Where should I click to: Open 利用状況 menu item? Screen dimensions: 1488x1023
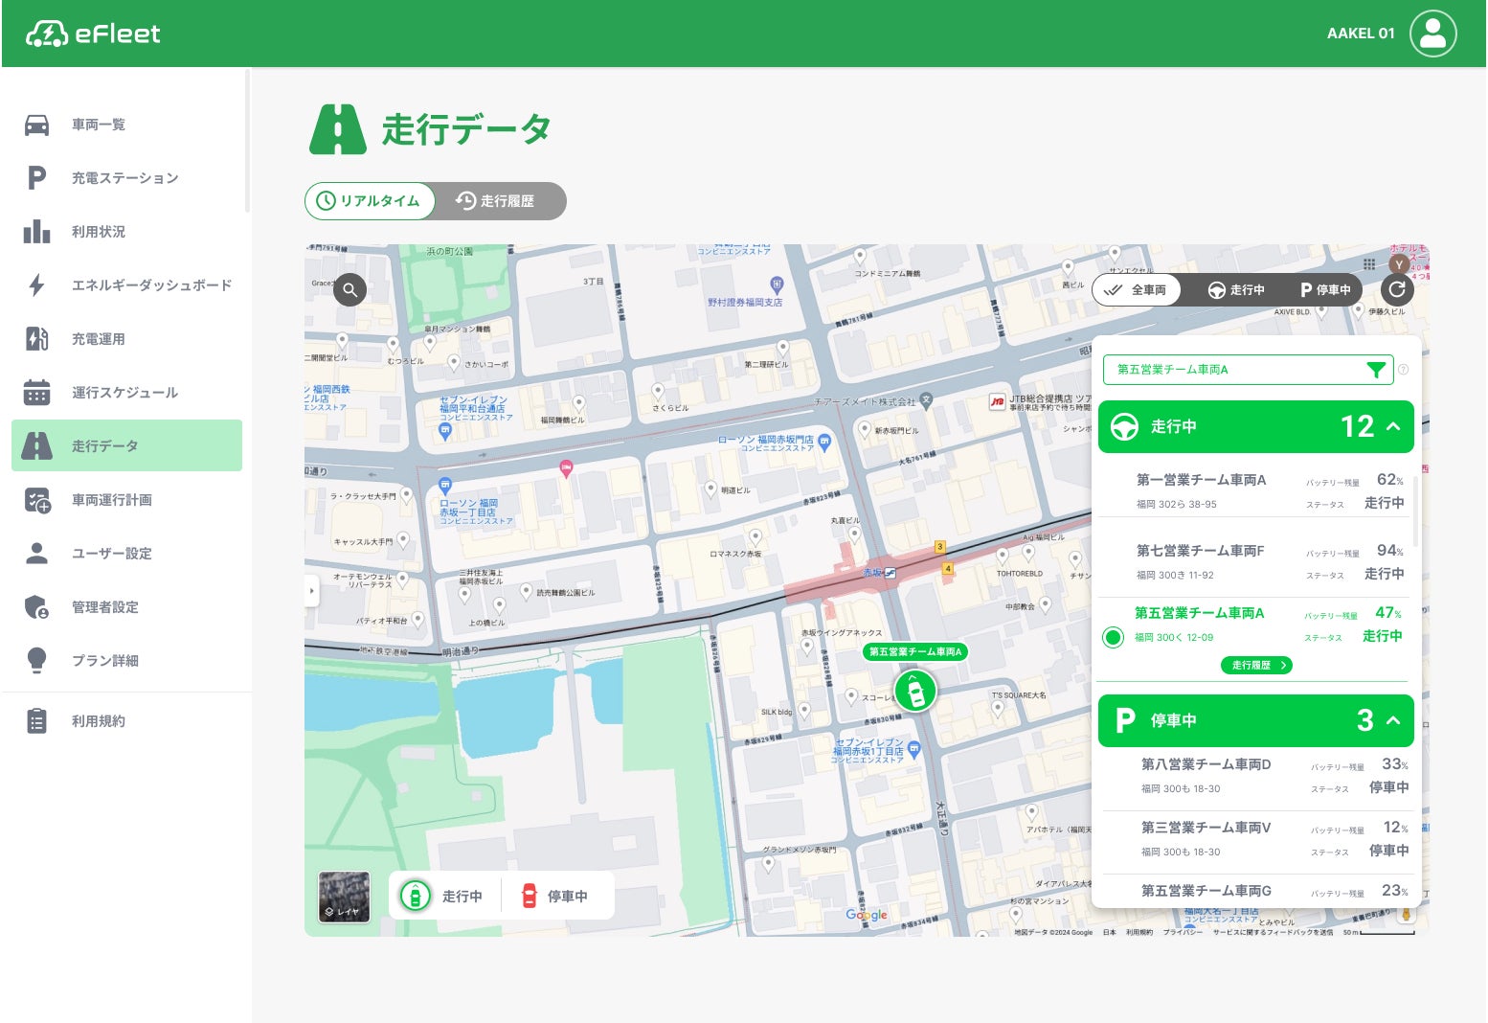[126, 232]
